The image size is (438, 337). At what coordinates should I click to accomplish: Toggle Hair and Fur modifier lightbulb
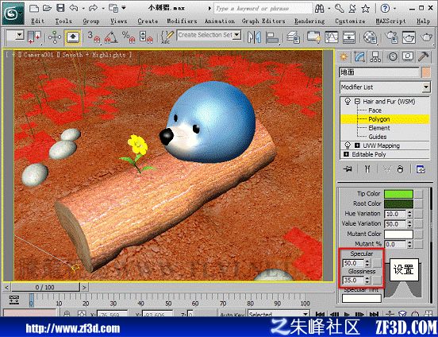[348, 101]
